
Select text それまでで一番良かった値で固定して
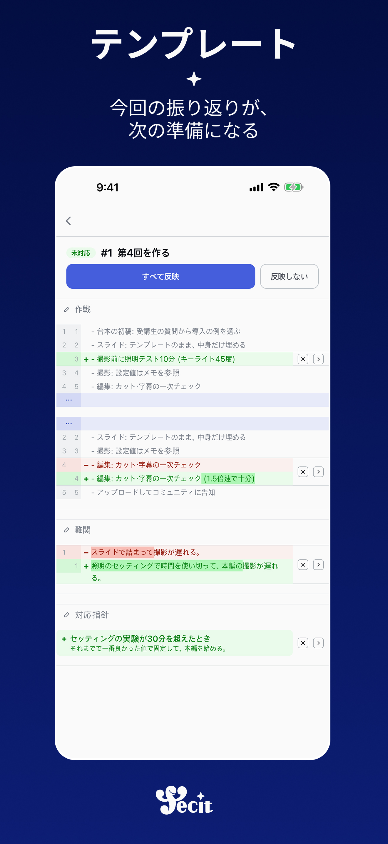pos(124,649)
